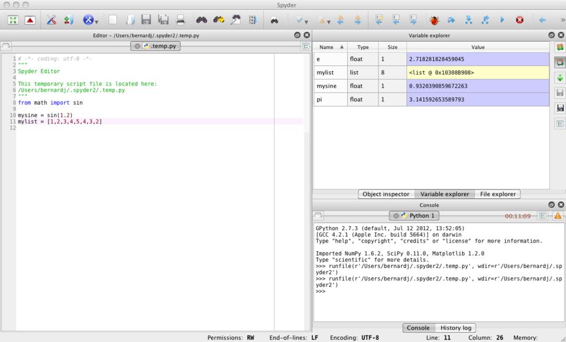Switch to the File explorer tab

click(497, 194)
